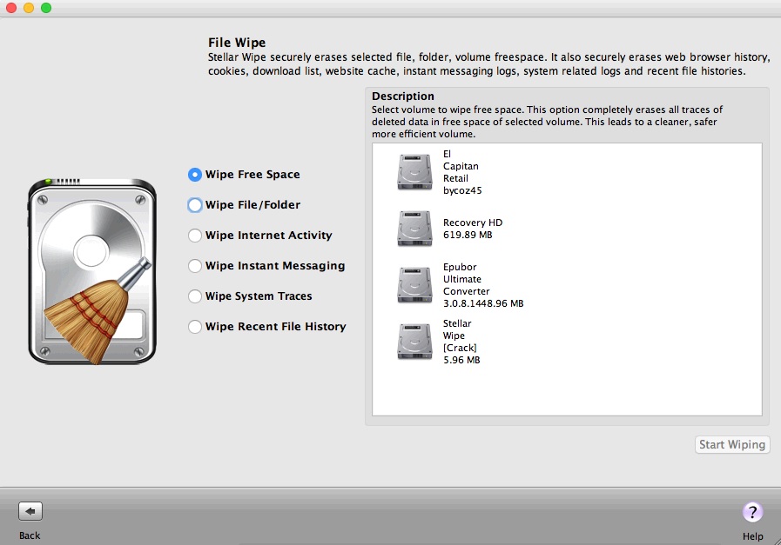Screen dimensions: 781x545
Task: Click the "619.89 MB" size text
Action: click(x=468, y=235)
